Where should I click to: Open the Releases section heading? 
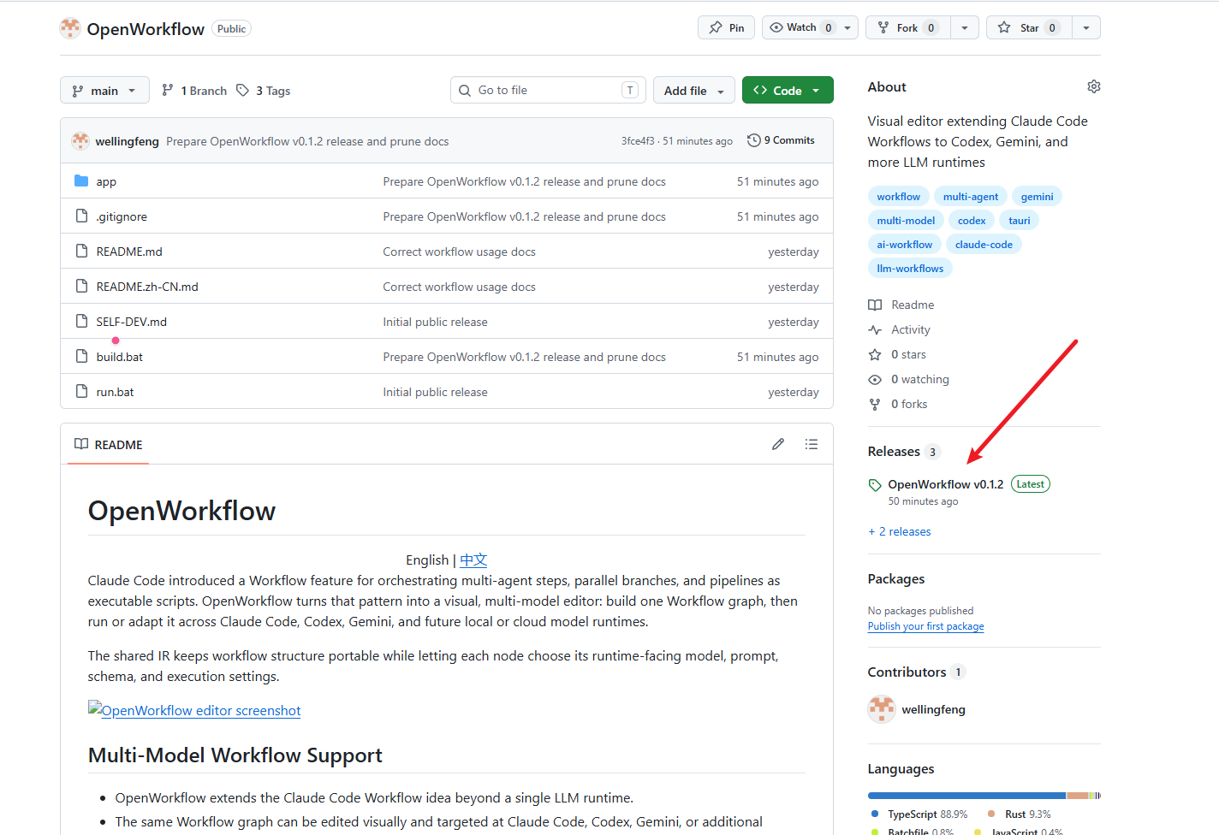click(894, 451)
